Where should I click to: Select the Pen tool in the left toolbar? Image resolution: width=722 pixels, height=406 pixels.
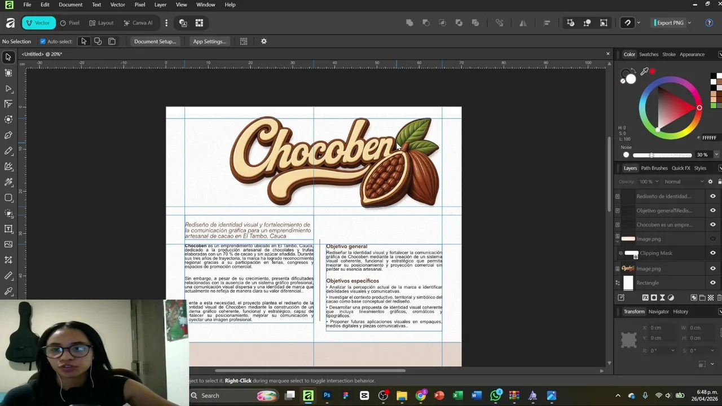click(8, 135)
